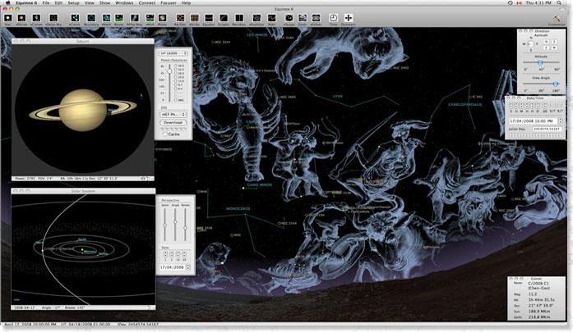Open the Apple menu icon
This screenshot has height=332, width=573.
(x=7, y=2)
